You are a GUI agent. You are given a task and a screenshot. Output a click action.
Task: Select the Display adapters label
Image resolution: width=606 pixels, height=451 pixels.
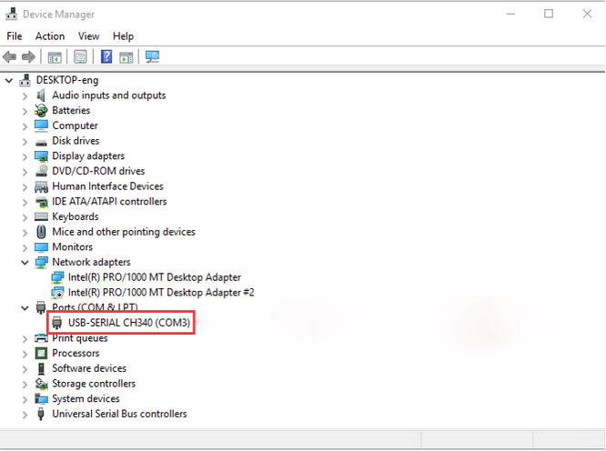88,156
